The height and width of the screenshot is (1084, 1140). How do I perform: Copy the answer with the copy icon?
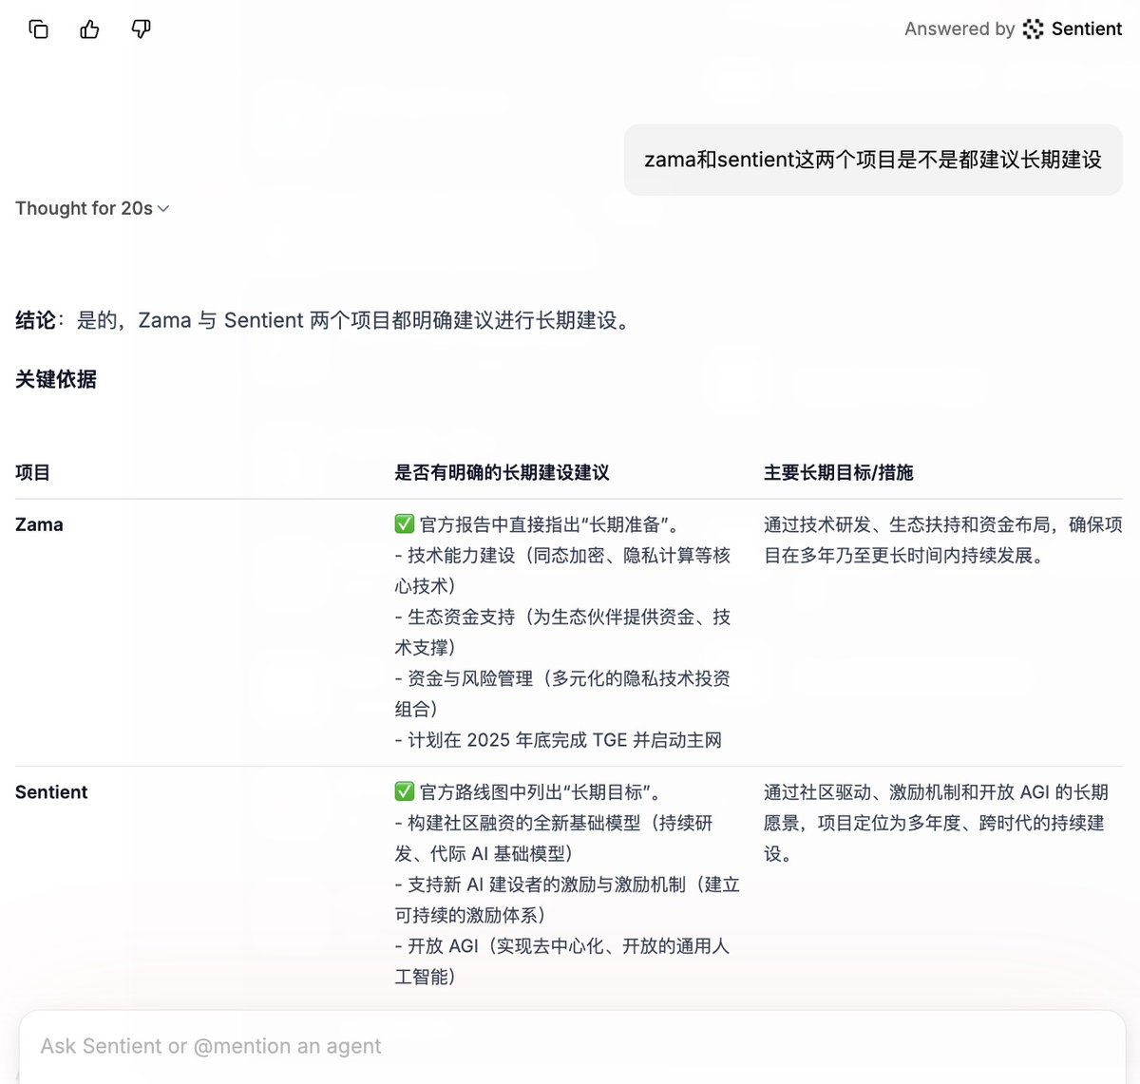39,29
